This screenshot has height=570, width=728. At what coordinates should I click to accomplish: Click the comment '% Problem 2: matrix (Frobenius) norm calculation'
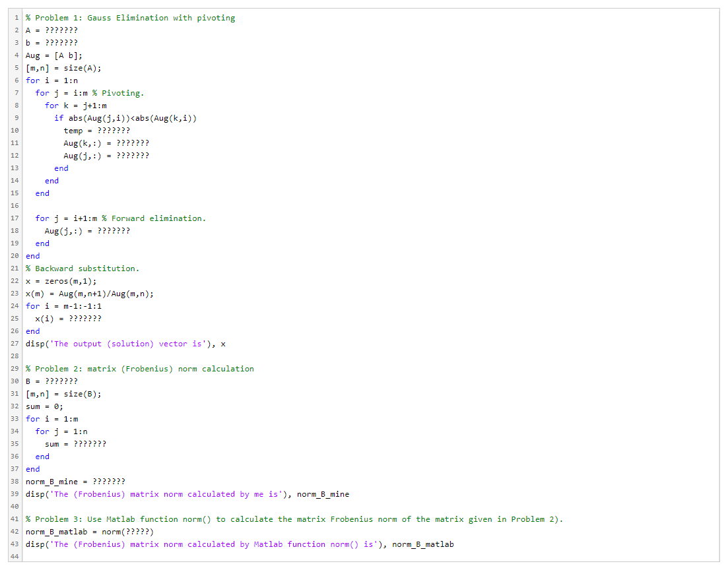(x=140, y=369)
